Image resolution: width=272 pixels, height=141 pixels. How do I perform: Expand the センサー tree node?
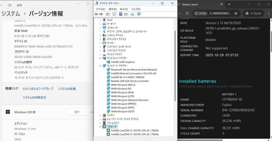click(x=100, y=43)
